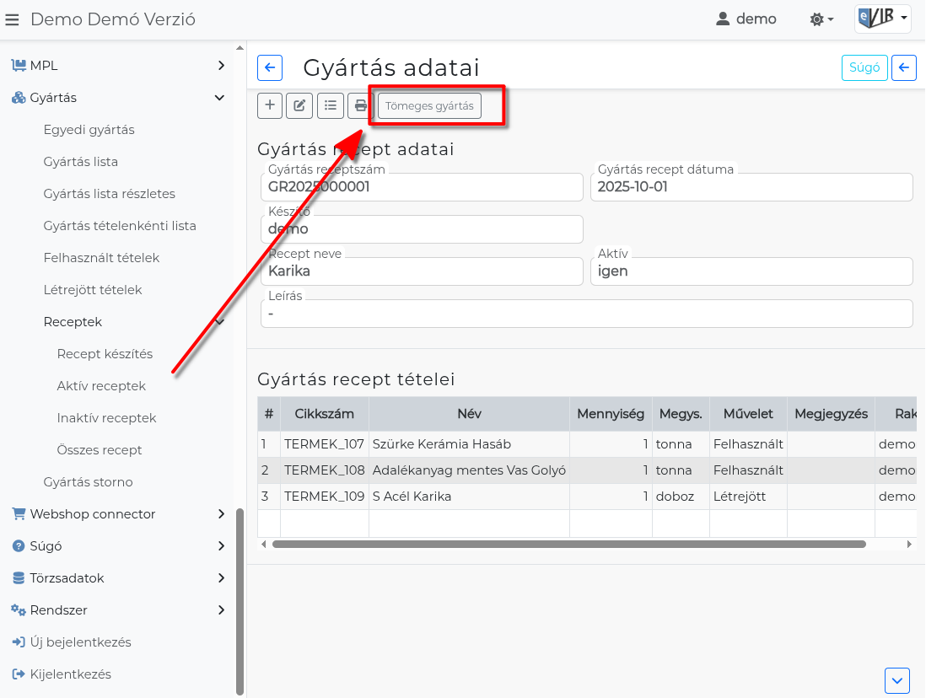
Task: Collapse the Gyártás menu section
Action: pos(118,98)
